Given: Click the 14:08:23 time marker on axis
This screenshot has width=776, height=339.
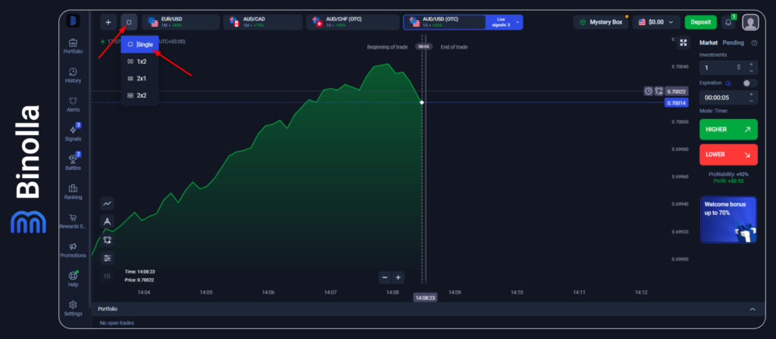Looking at the screenshot, I should 425,298.
